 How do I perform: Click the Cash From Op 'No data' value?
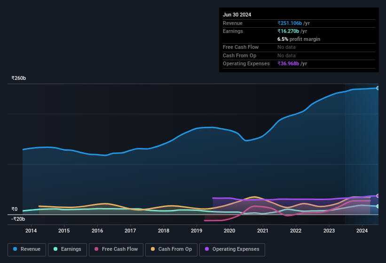click(x=286, y=55)
